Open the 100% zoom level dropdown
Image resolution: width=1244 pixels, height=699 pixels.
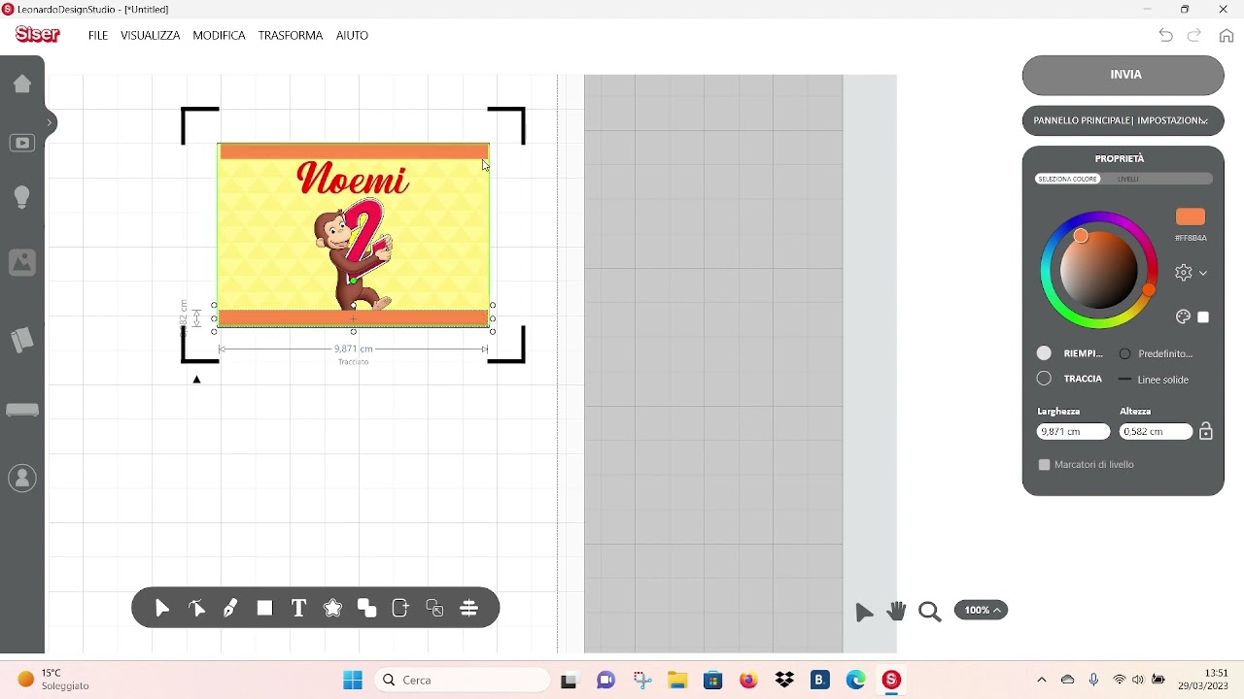(x=982, y=611)
